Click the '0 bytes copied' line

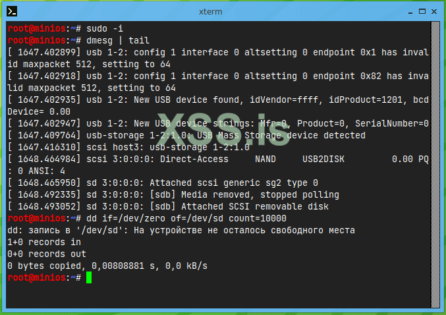tap(107, 266)
